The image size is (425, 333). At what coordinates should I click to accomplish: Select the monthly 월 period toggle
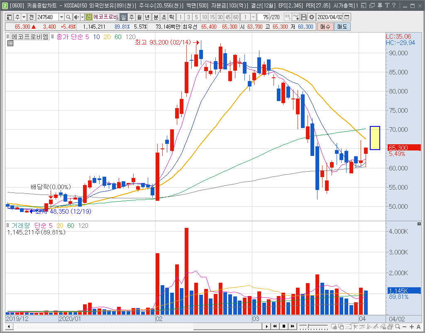point(139,17)
